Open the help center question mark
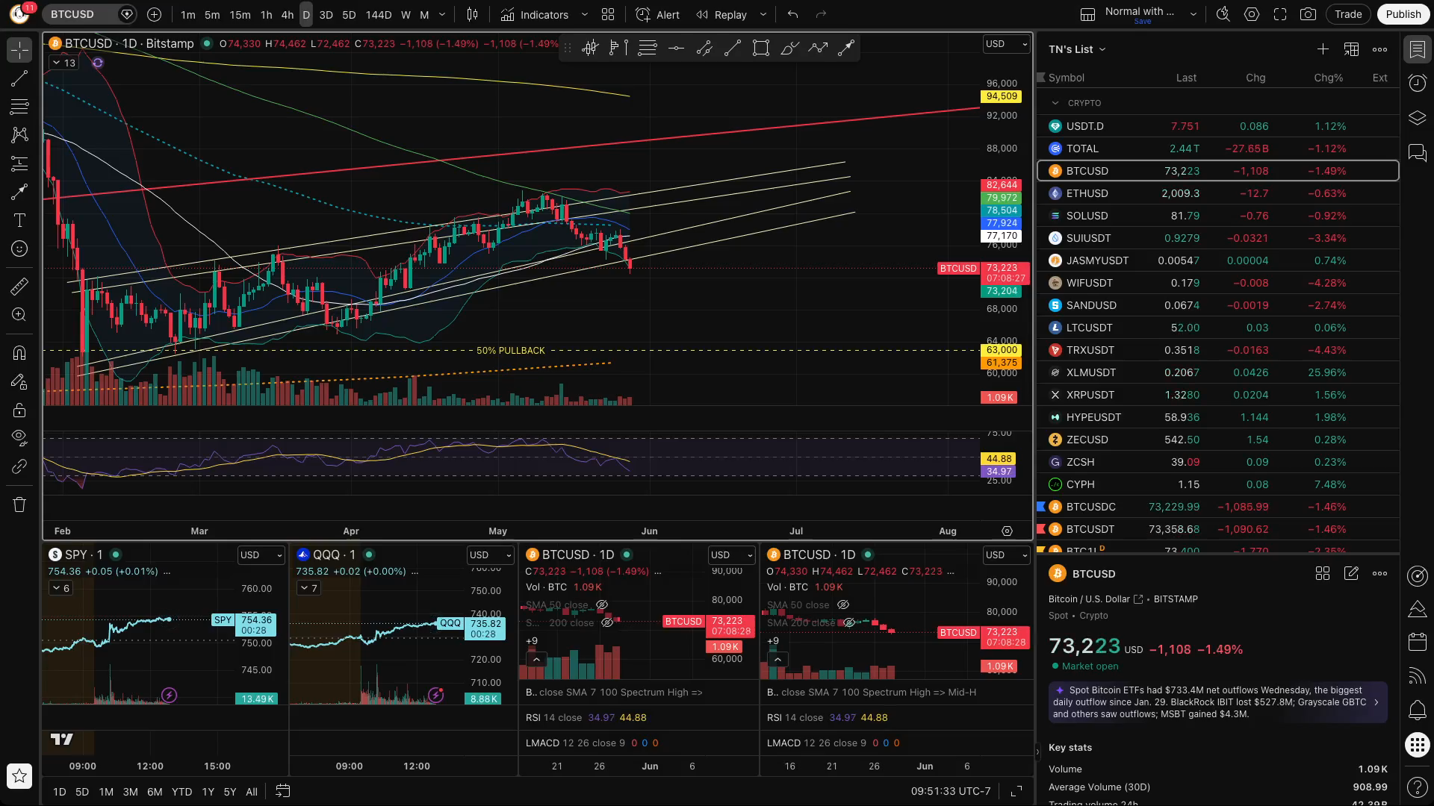This screenshot has width=1434, height=806. click(x=1417, y=787)
